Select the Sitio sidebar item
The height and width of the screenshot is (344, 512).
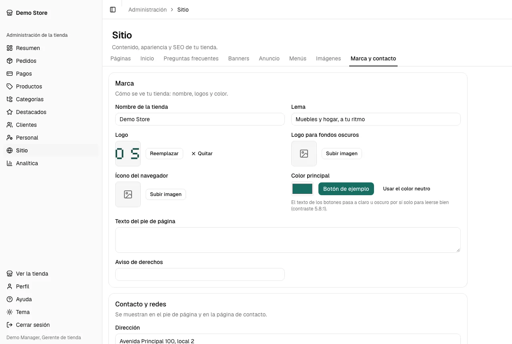[x=51, y=150]
